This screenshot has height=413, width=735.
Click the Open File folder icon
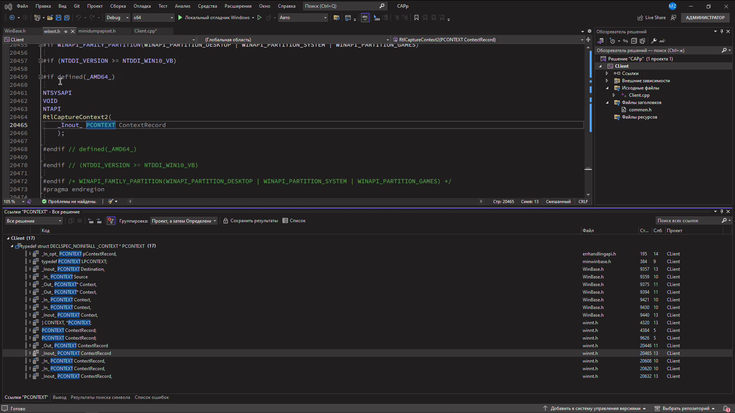point(50,18)
